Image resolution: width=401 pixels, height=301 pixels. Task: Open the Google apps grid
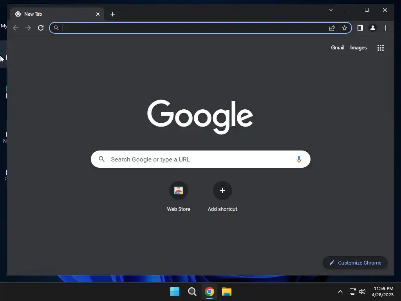pyautogui.click(x=381, y=48)
